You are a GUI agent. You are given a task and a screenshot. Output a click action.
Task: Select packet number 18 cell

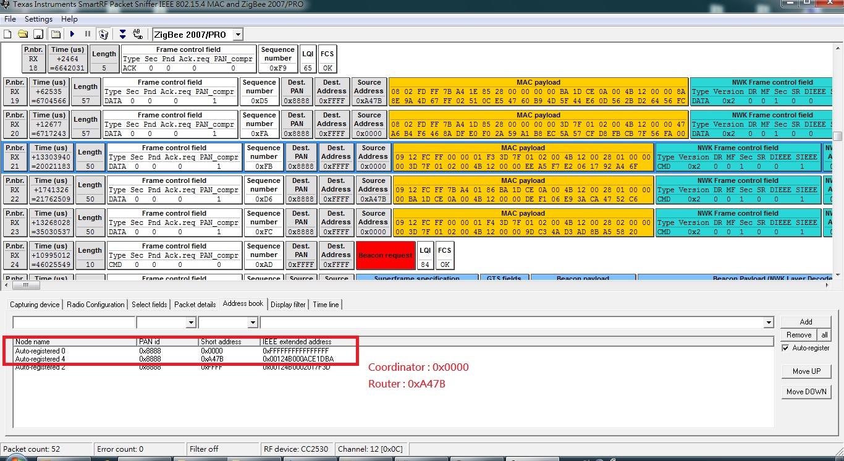click(x=33, y=59)
